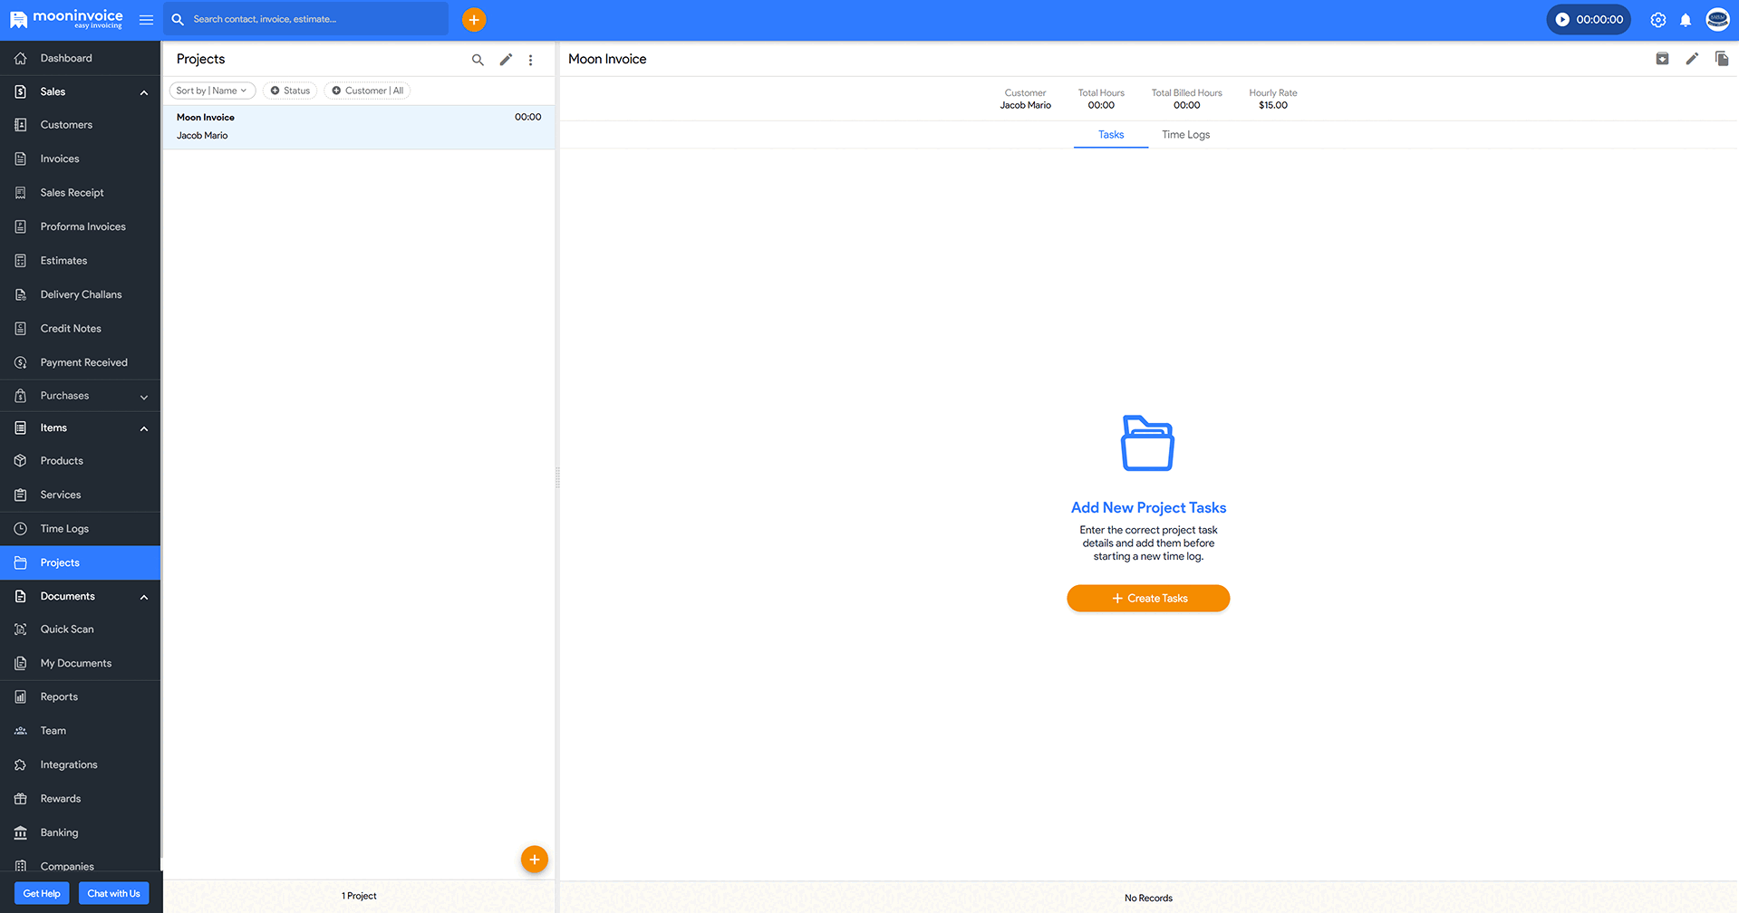This screenshot has width=1739, height=913.
Task: Search projects using magnifier icon
Action: tap(478, 60)
